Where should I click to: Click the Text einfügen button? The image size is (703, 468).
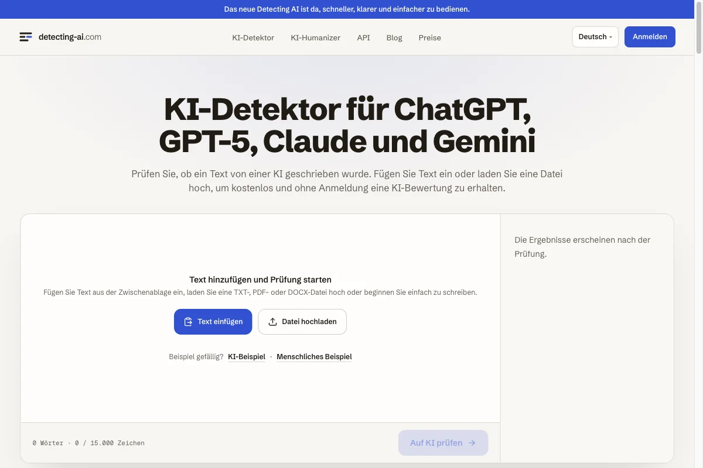click(x=213, y=322)
